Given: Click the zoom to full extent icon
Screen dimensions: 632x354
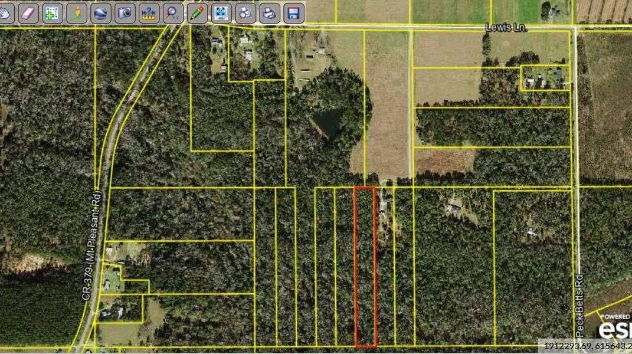Looking at the screenshot, I should point(221,12).
